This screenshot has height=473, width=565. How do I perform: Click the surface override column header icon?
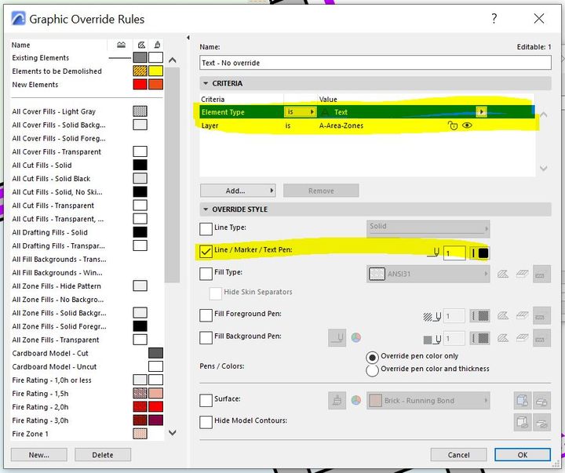click(157, 45)
